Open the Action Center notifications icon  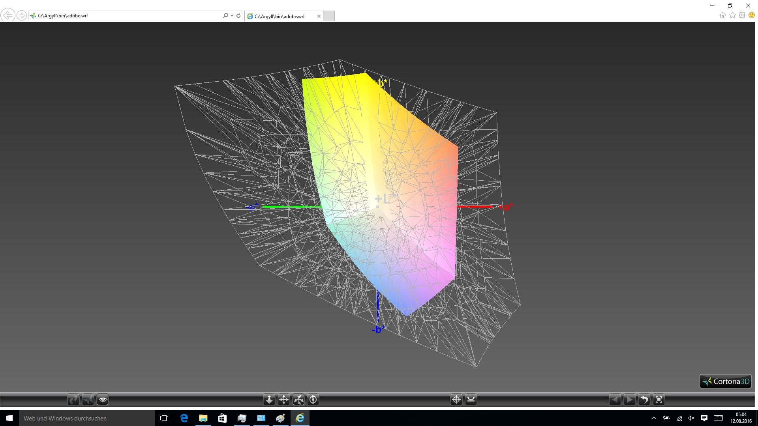click(704, 418)
